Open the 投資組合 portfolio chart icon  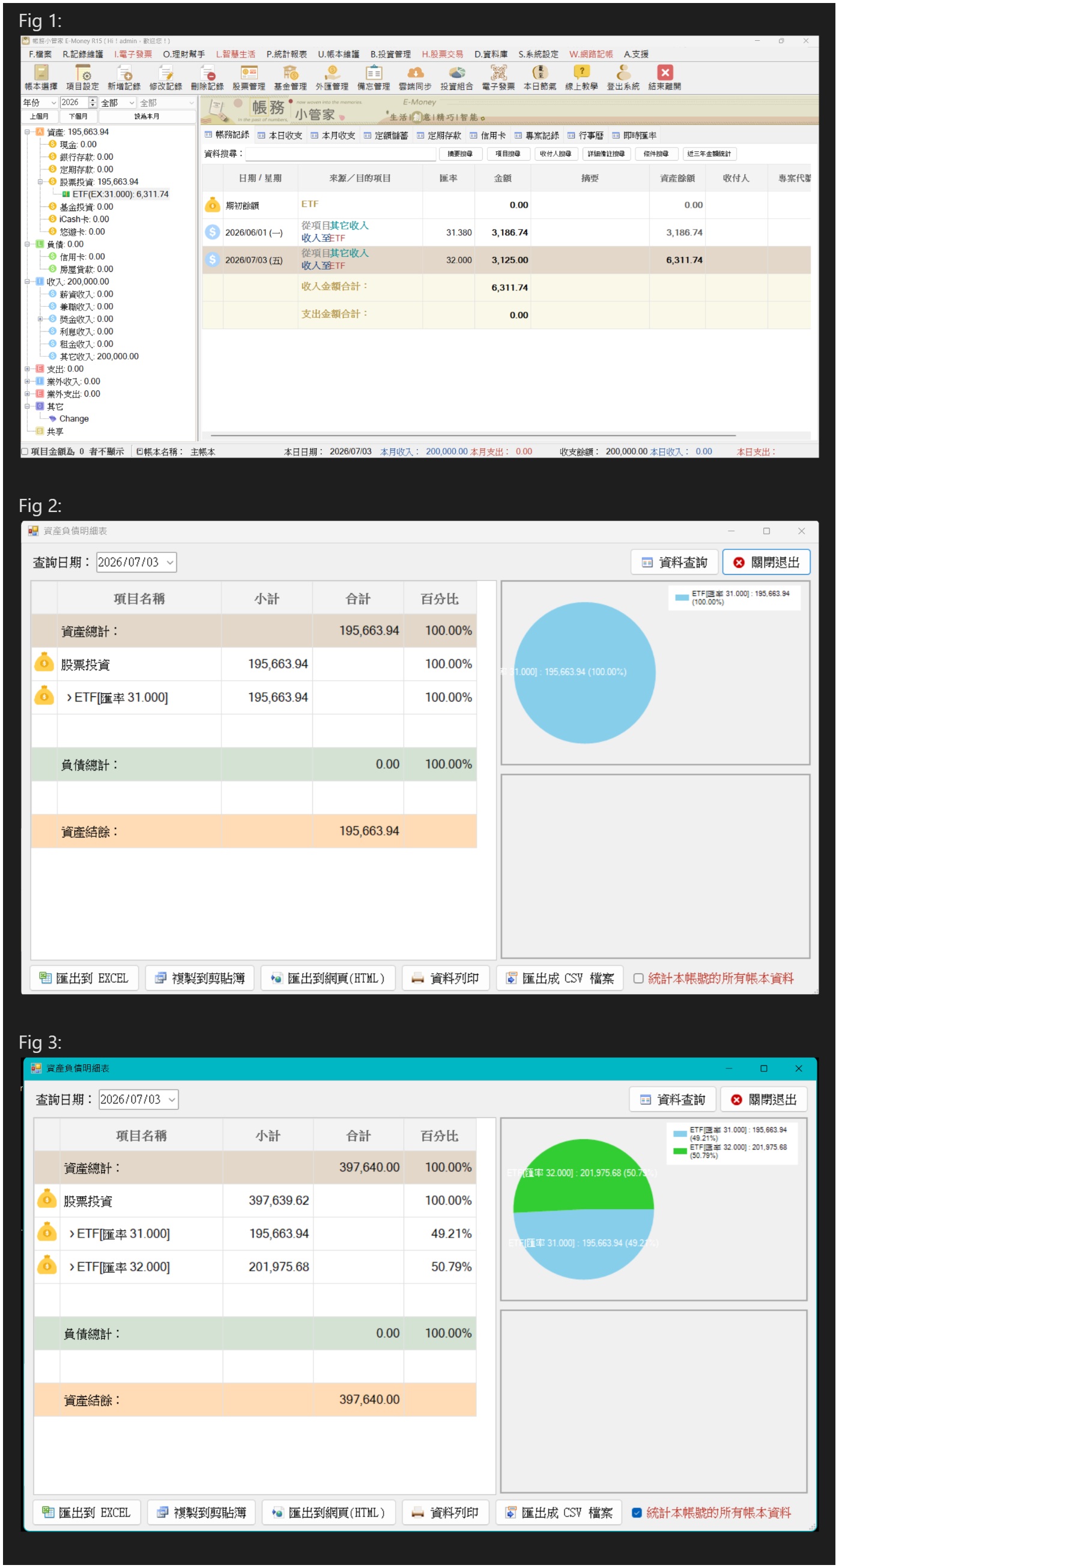[457, 77]
